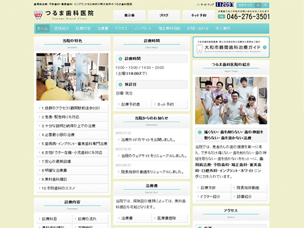304x228 pixels.
Task: Click the visitor counter display
Action: coord(225,5)
